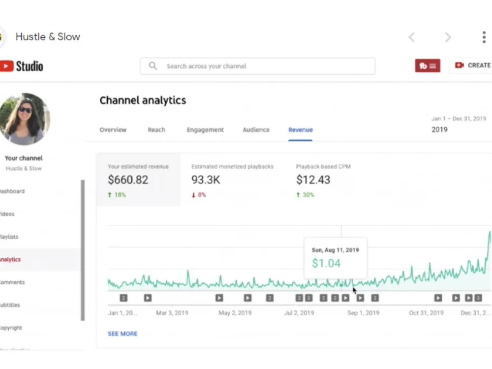
Task: Click the channel profile picture
Action: (25, 119)
